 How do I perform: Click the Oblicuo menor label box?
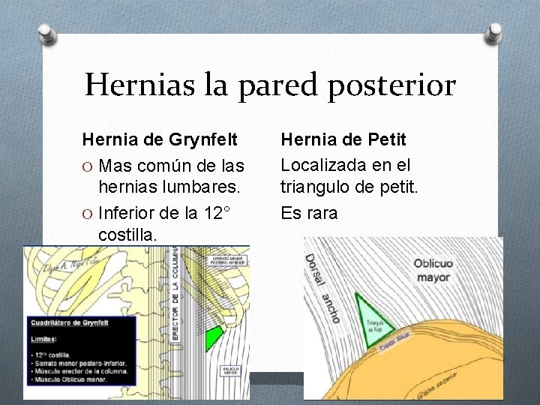pos(230,371)
